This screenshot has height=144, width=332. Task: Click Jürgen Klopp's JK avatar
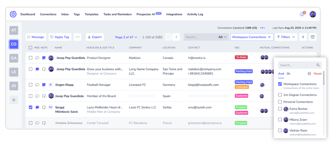[x=51, y=85]
